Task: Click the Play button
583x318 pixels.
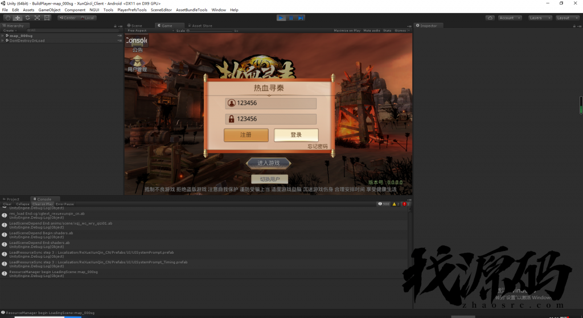Action: pyautogui.click(x=281, y=18)
